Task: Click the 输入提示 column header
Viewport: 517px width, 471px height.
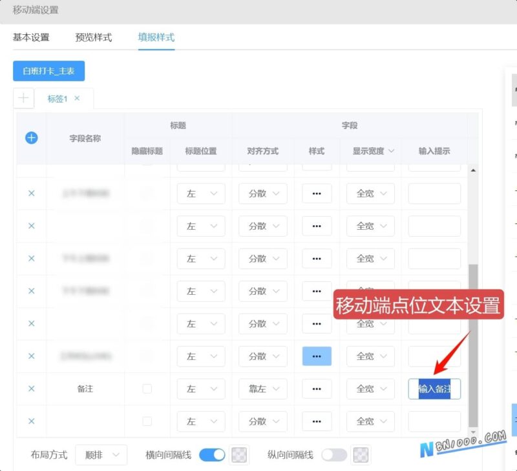Action: click(x=434, y=151)
